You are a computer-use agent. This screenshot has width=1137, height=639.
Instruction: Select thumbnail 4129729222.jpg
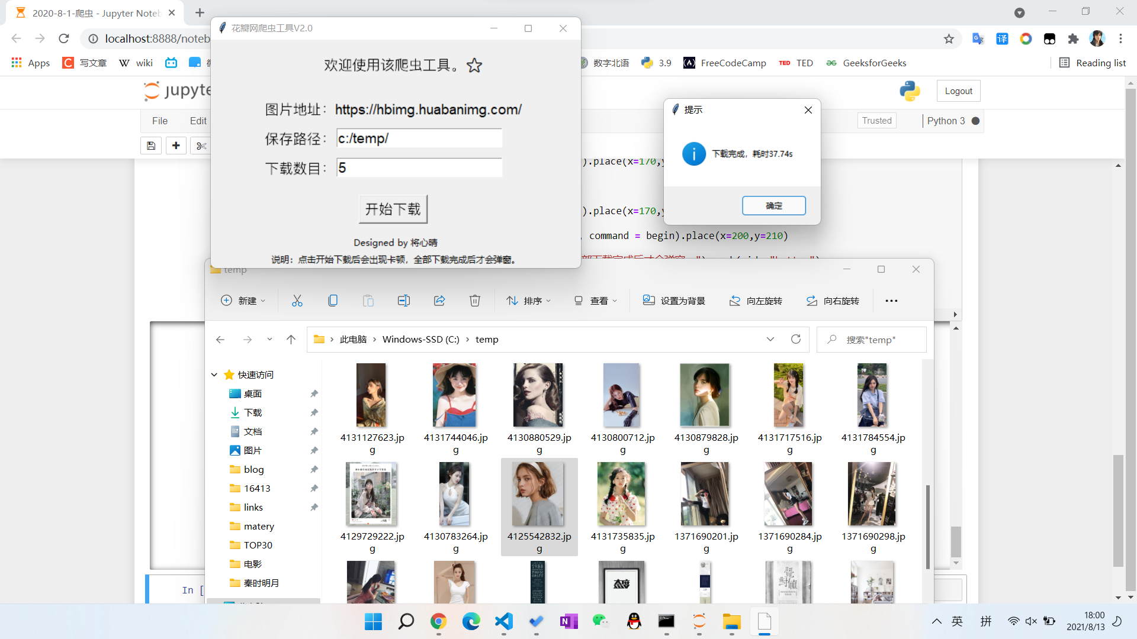371,494
